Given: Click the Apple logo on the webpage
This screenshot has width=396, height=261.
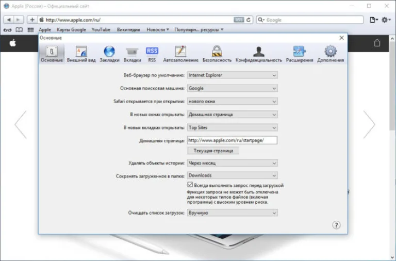Looking at the screenshot, I should [x=12, y=43].
